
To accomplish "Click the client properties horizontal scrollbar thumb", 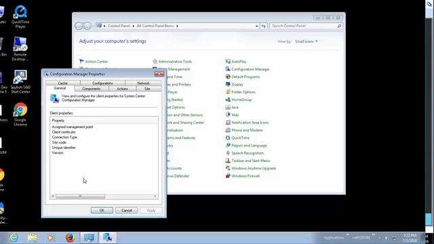I will [80, 196].
